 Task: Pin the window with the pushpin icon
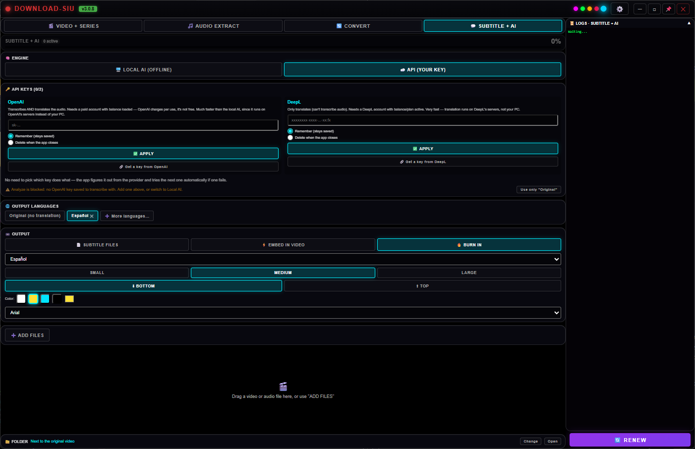[669, 9]
